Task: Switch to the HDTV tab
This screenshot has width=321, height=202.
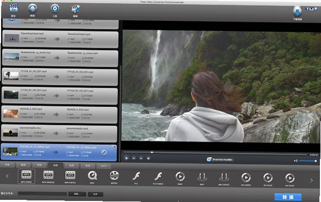Action: tap(104, 166)
